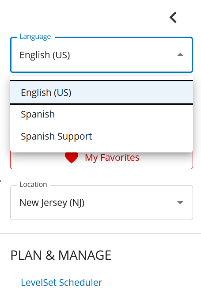This screenshot has width=201, height=296.
Task: Click the blue Language field label
Action: pyautogui.click(x=35, y=36)
